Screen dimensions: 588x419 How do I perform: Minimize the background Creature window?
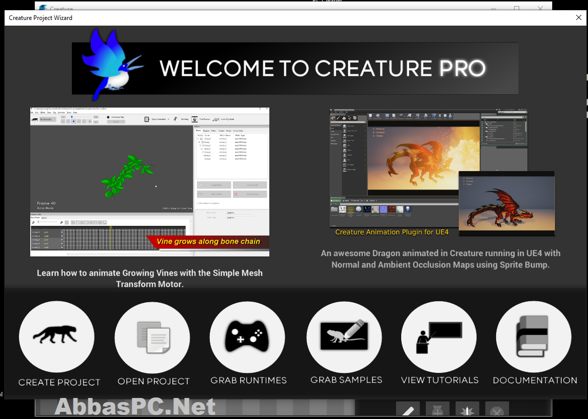tap(494, 8)
